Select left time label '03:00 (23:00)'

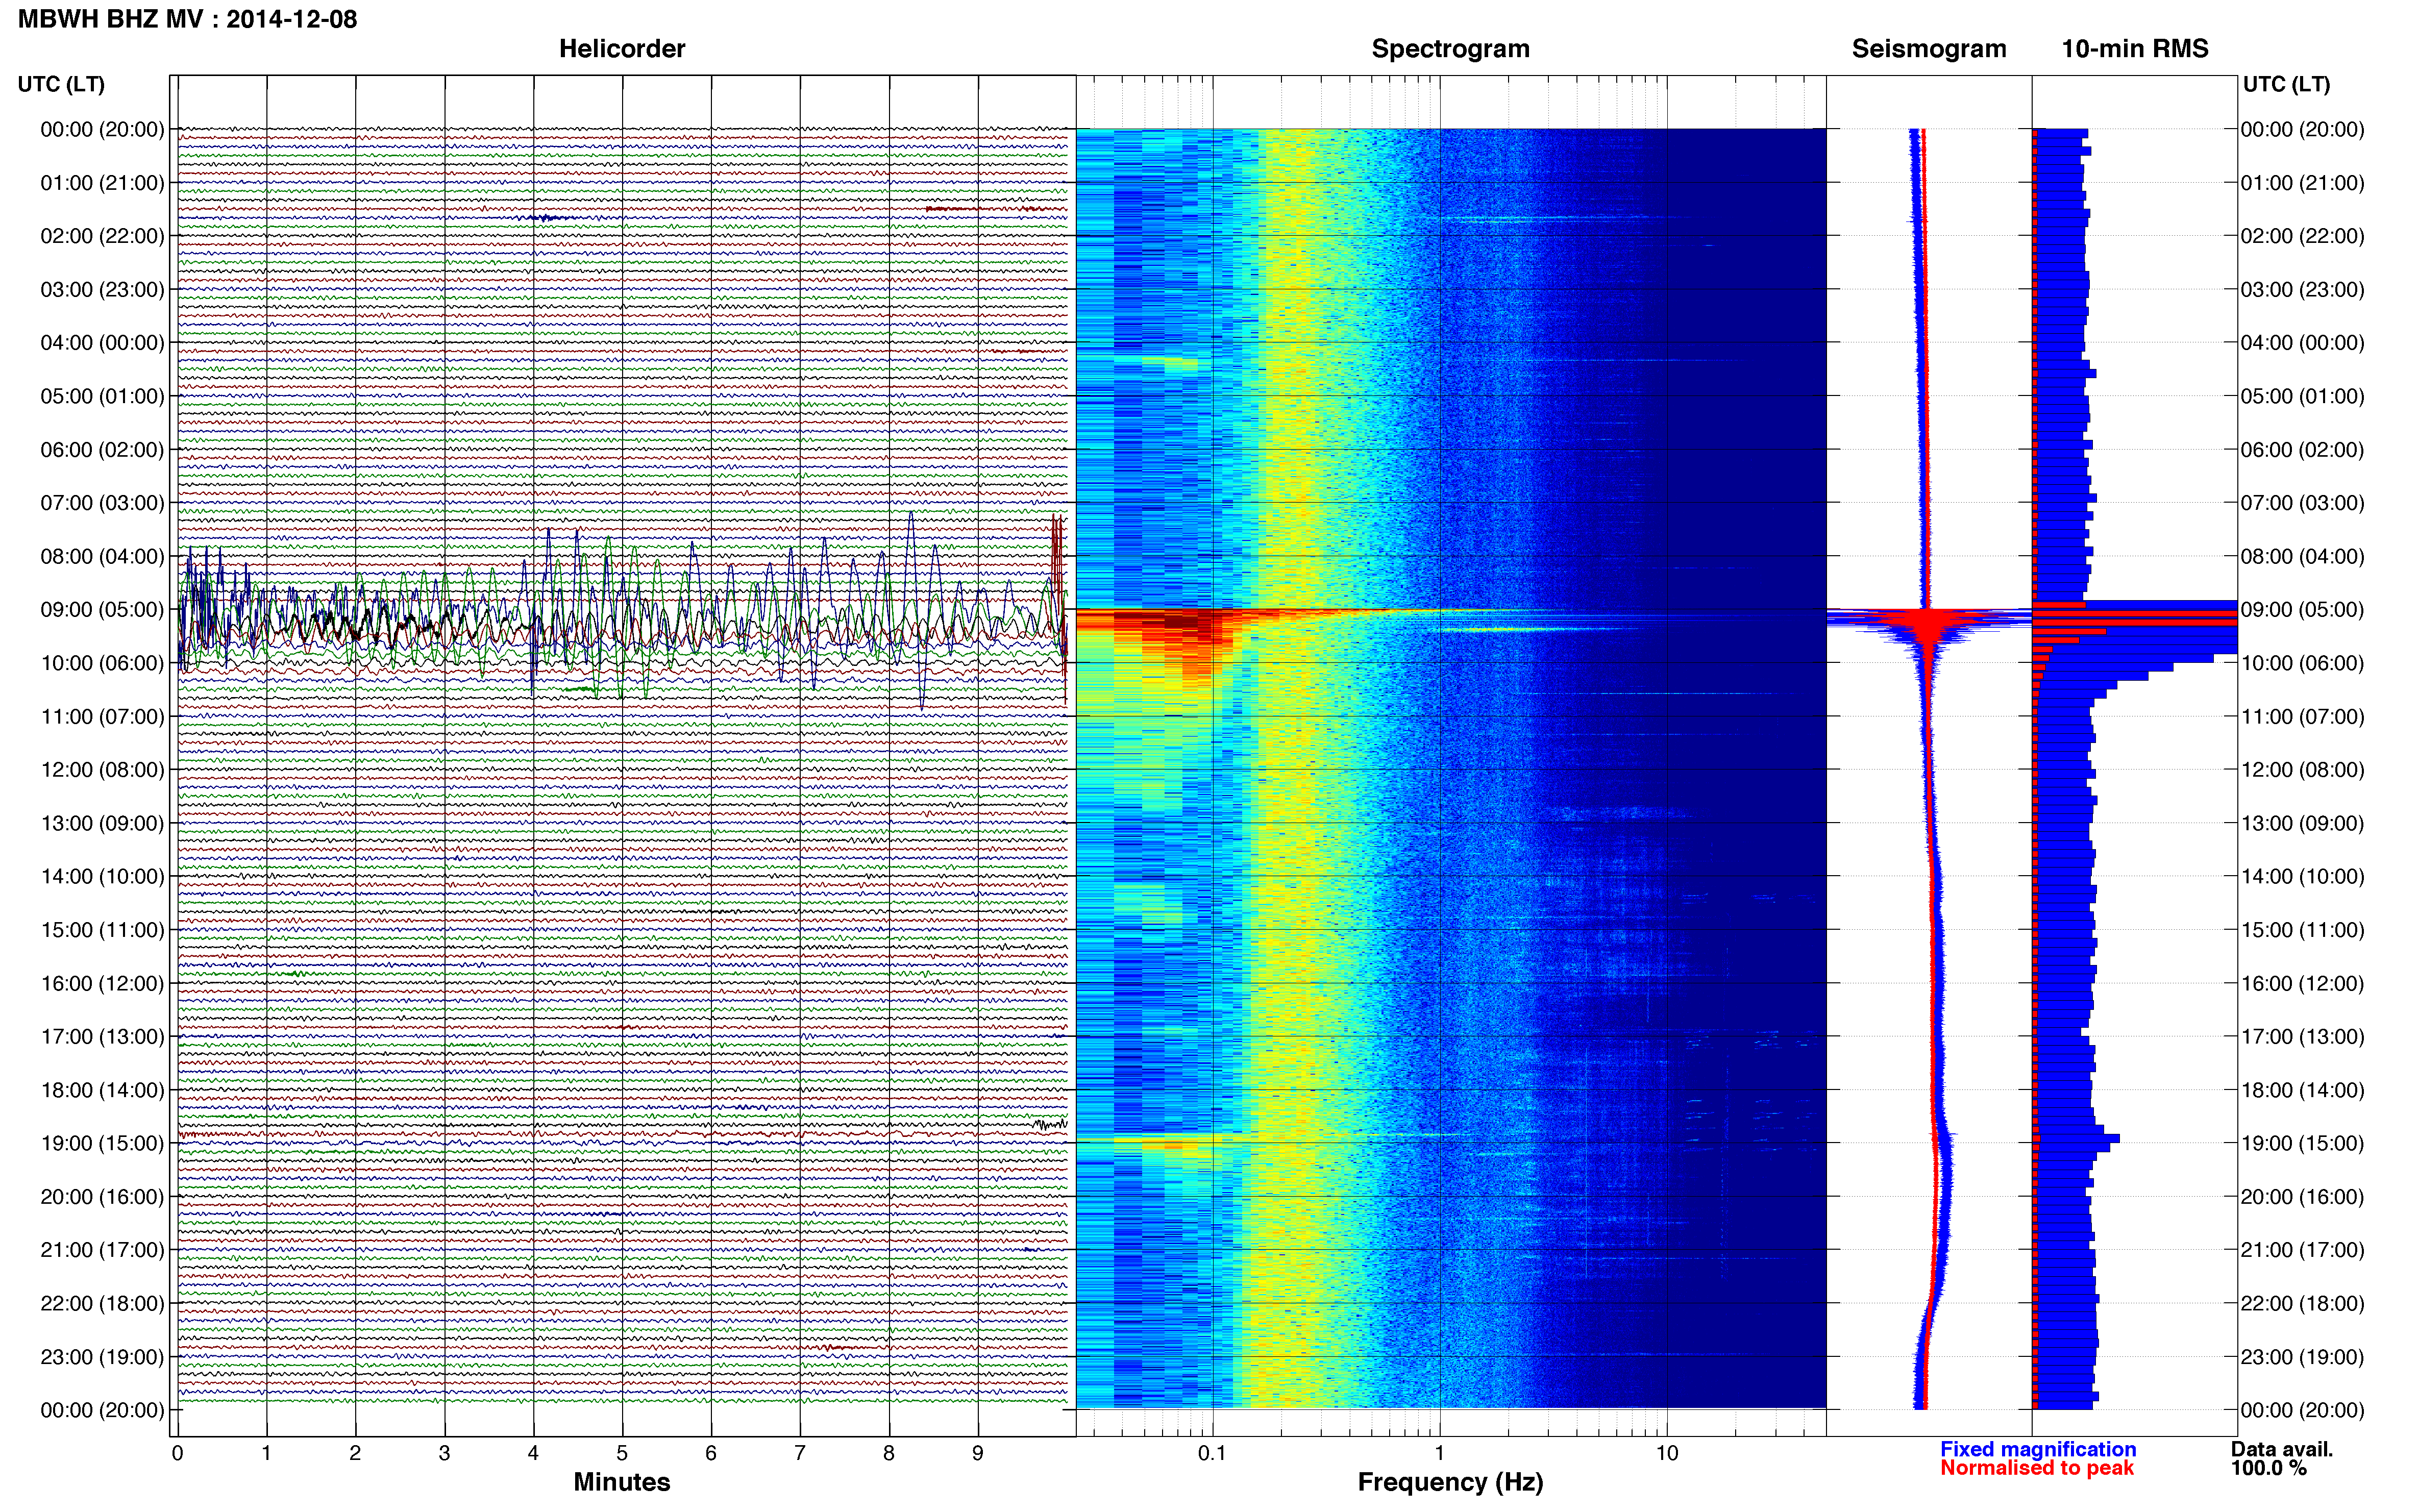[x=102, y=290]
